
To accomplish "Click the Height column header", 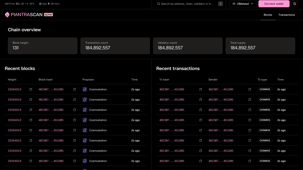I will [x=12, y=80].
